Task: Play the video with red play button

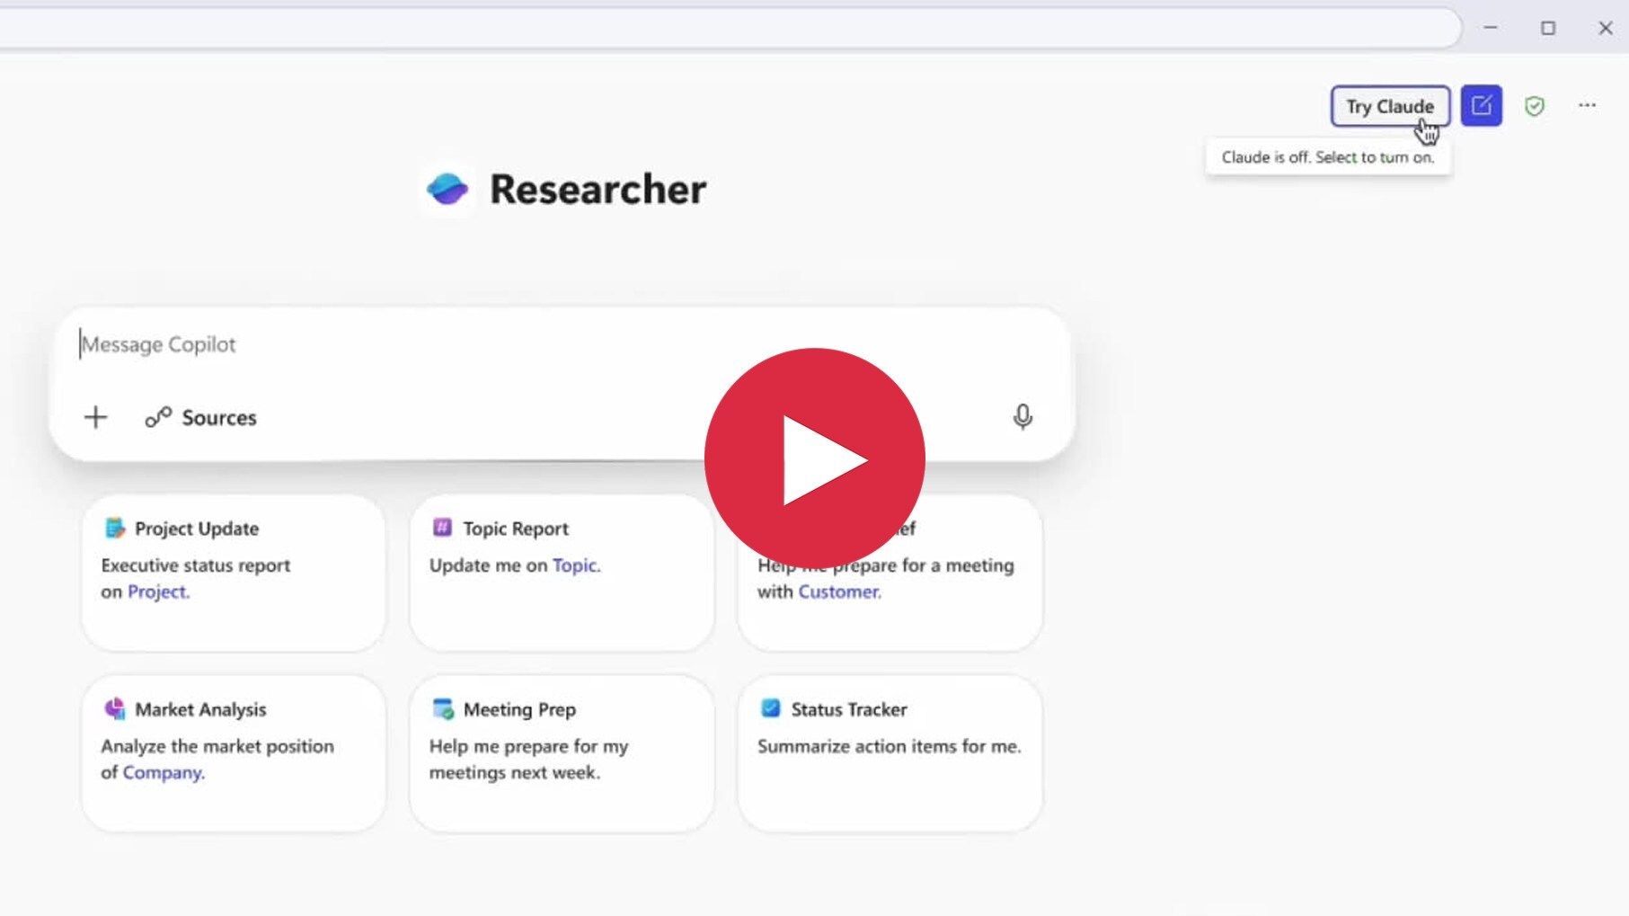Action: click(x=814, y=458)
